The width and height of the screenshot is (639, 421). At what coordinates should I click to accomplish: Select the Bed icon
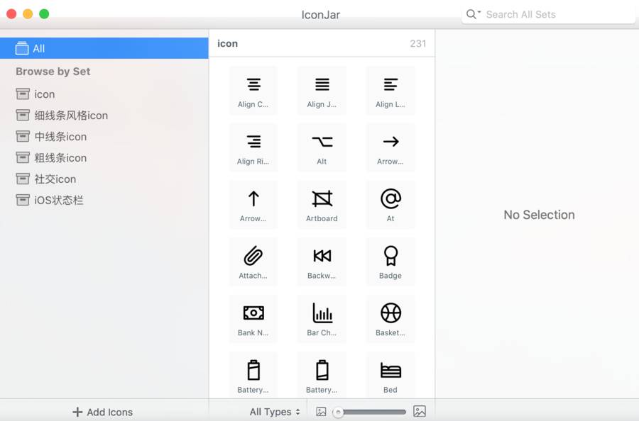point(390,376)
